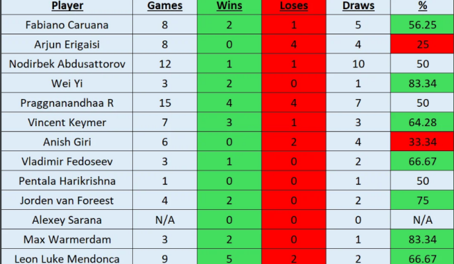Click the red 25 percentage cell
454x264 pixels.
coord(422,45)
